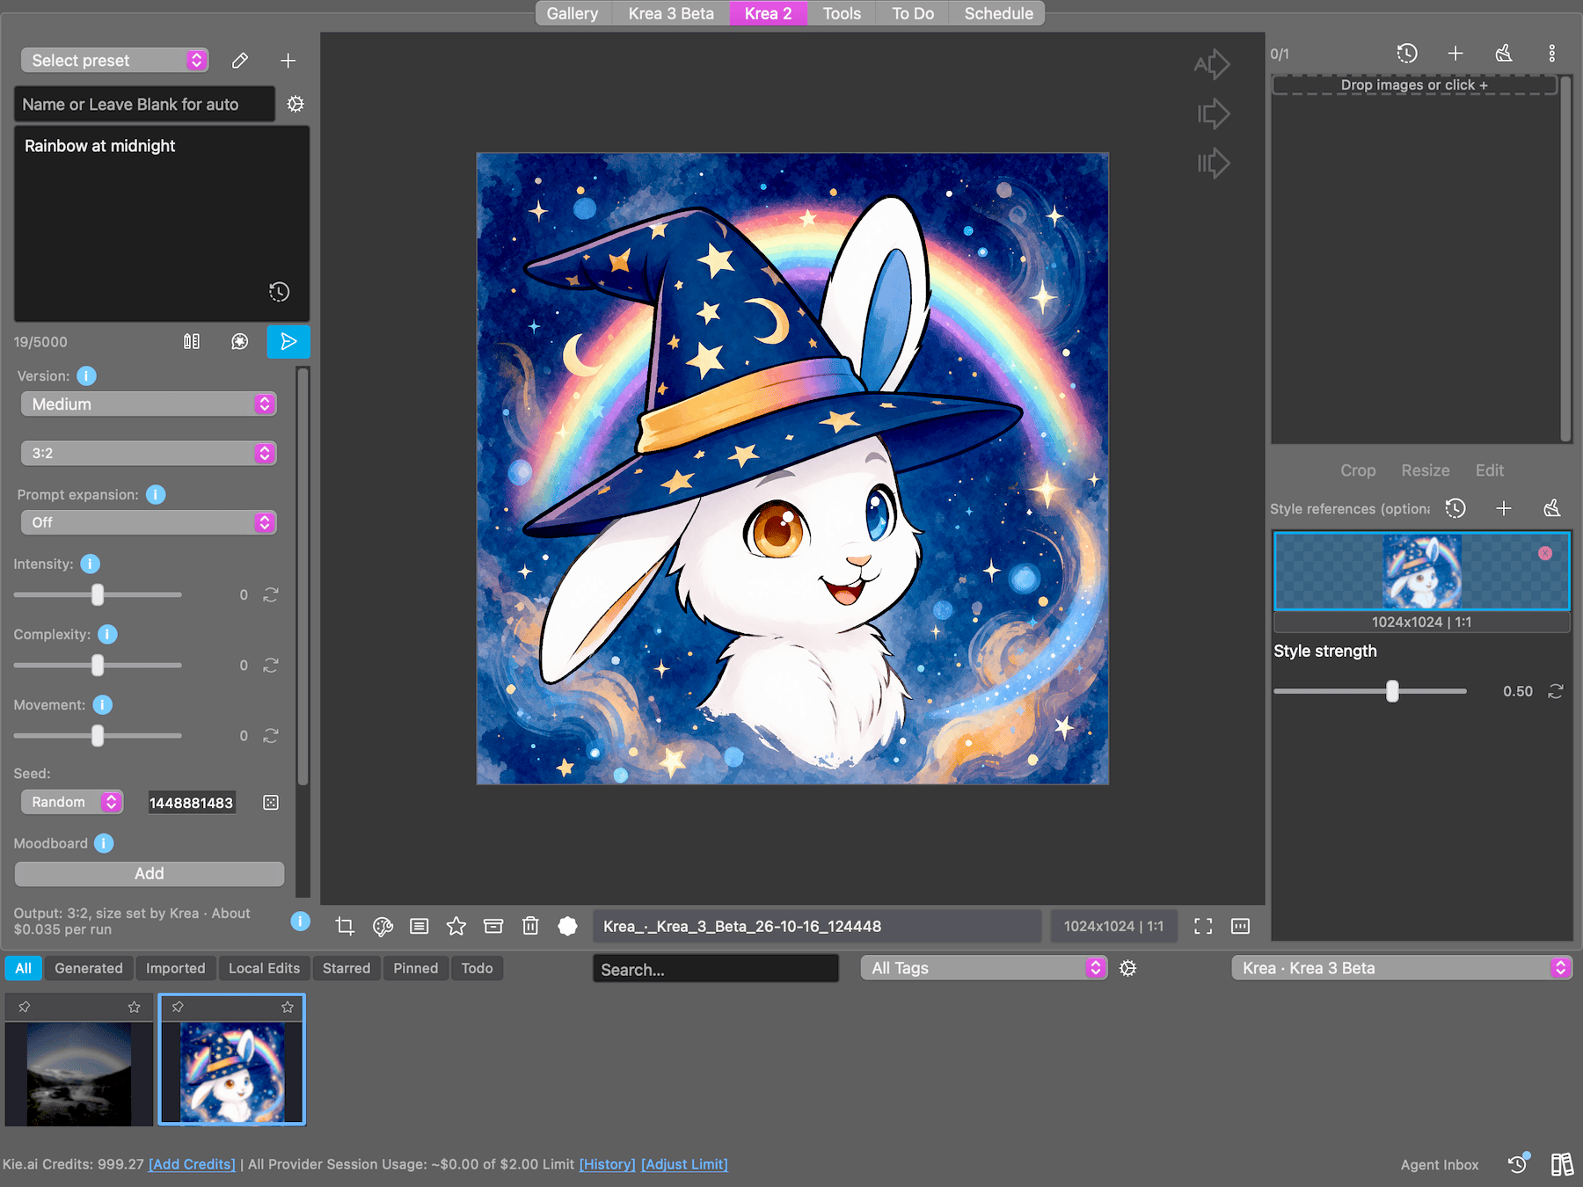This screenshot has width=1583, height=1187.
Task: Reset the Movement value
Action: (271, 736)
